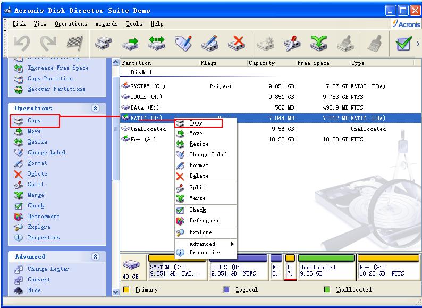This screenshot has width=422, height=308.
Task: Choose Move from the context menu
Action: tap(206, 134)
